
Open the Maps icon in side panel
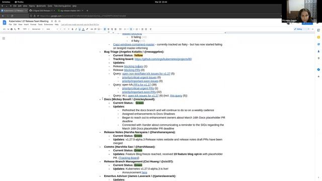(318, 58)
